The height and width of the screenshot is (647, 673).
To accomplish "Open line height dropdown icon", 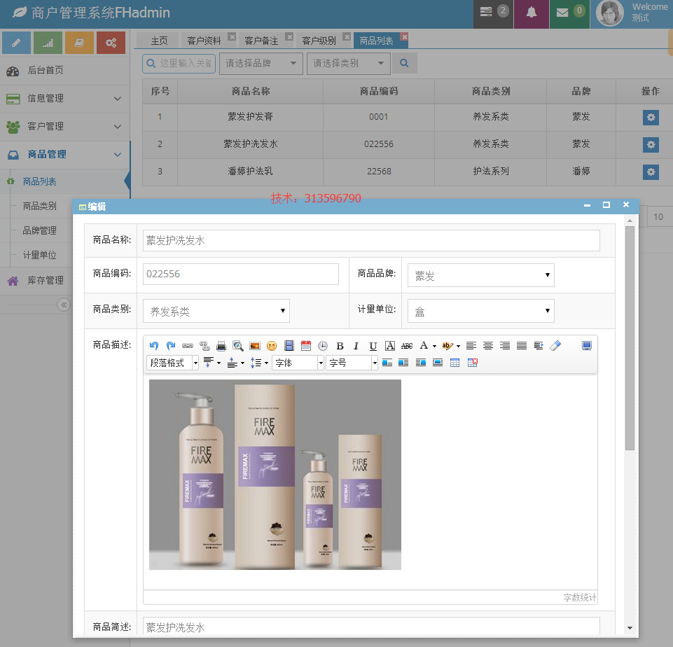I will coord(259,363).
